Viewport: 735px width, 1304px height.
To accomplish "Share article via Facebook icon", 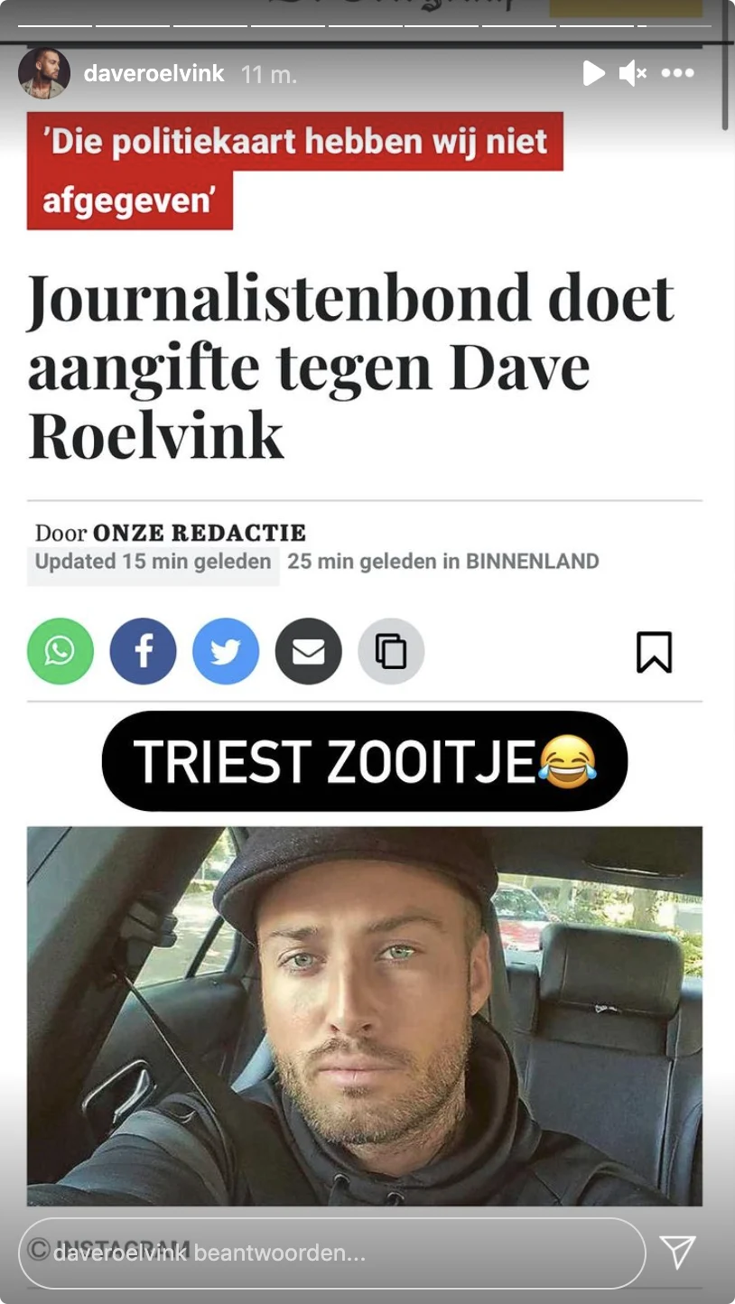I will click(x=143, y=651).
